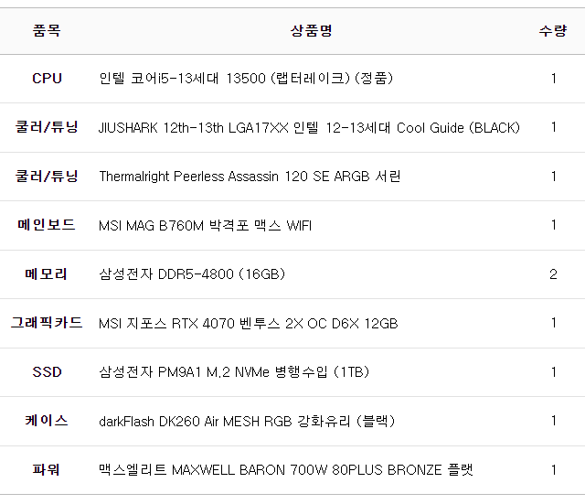Select MSI 지포스 RTX 4070 벤투스 2X product
This screenshot has height=504, width=585.
pos(248,324)
